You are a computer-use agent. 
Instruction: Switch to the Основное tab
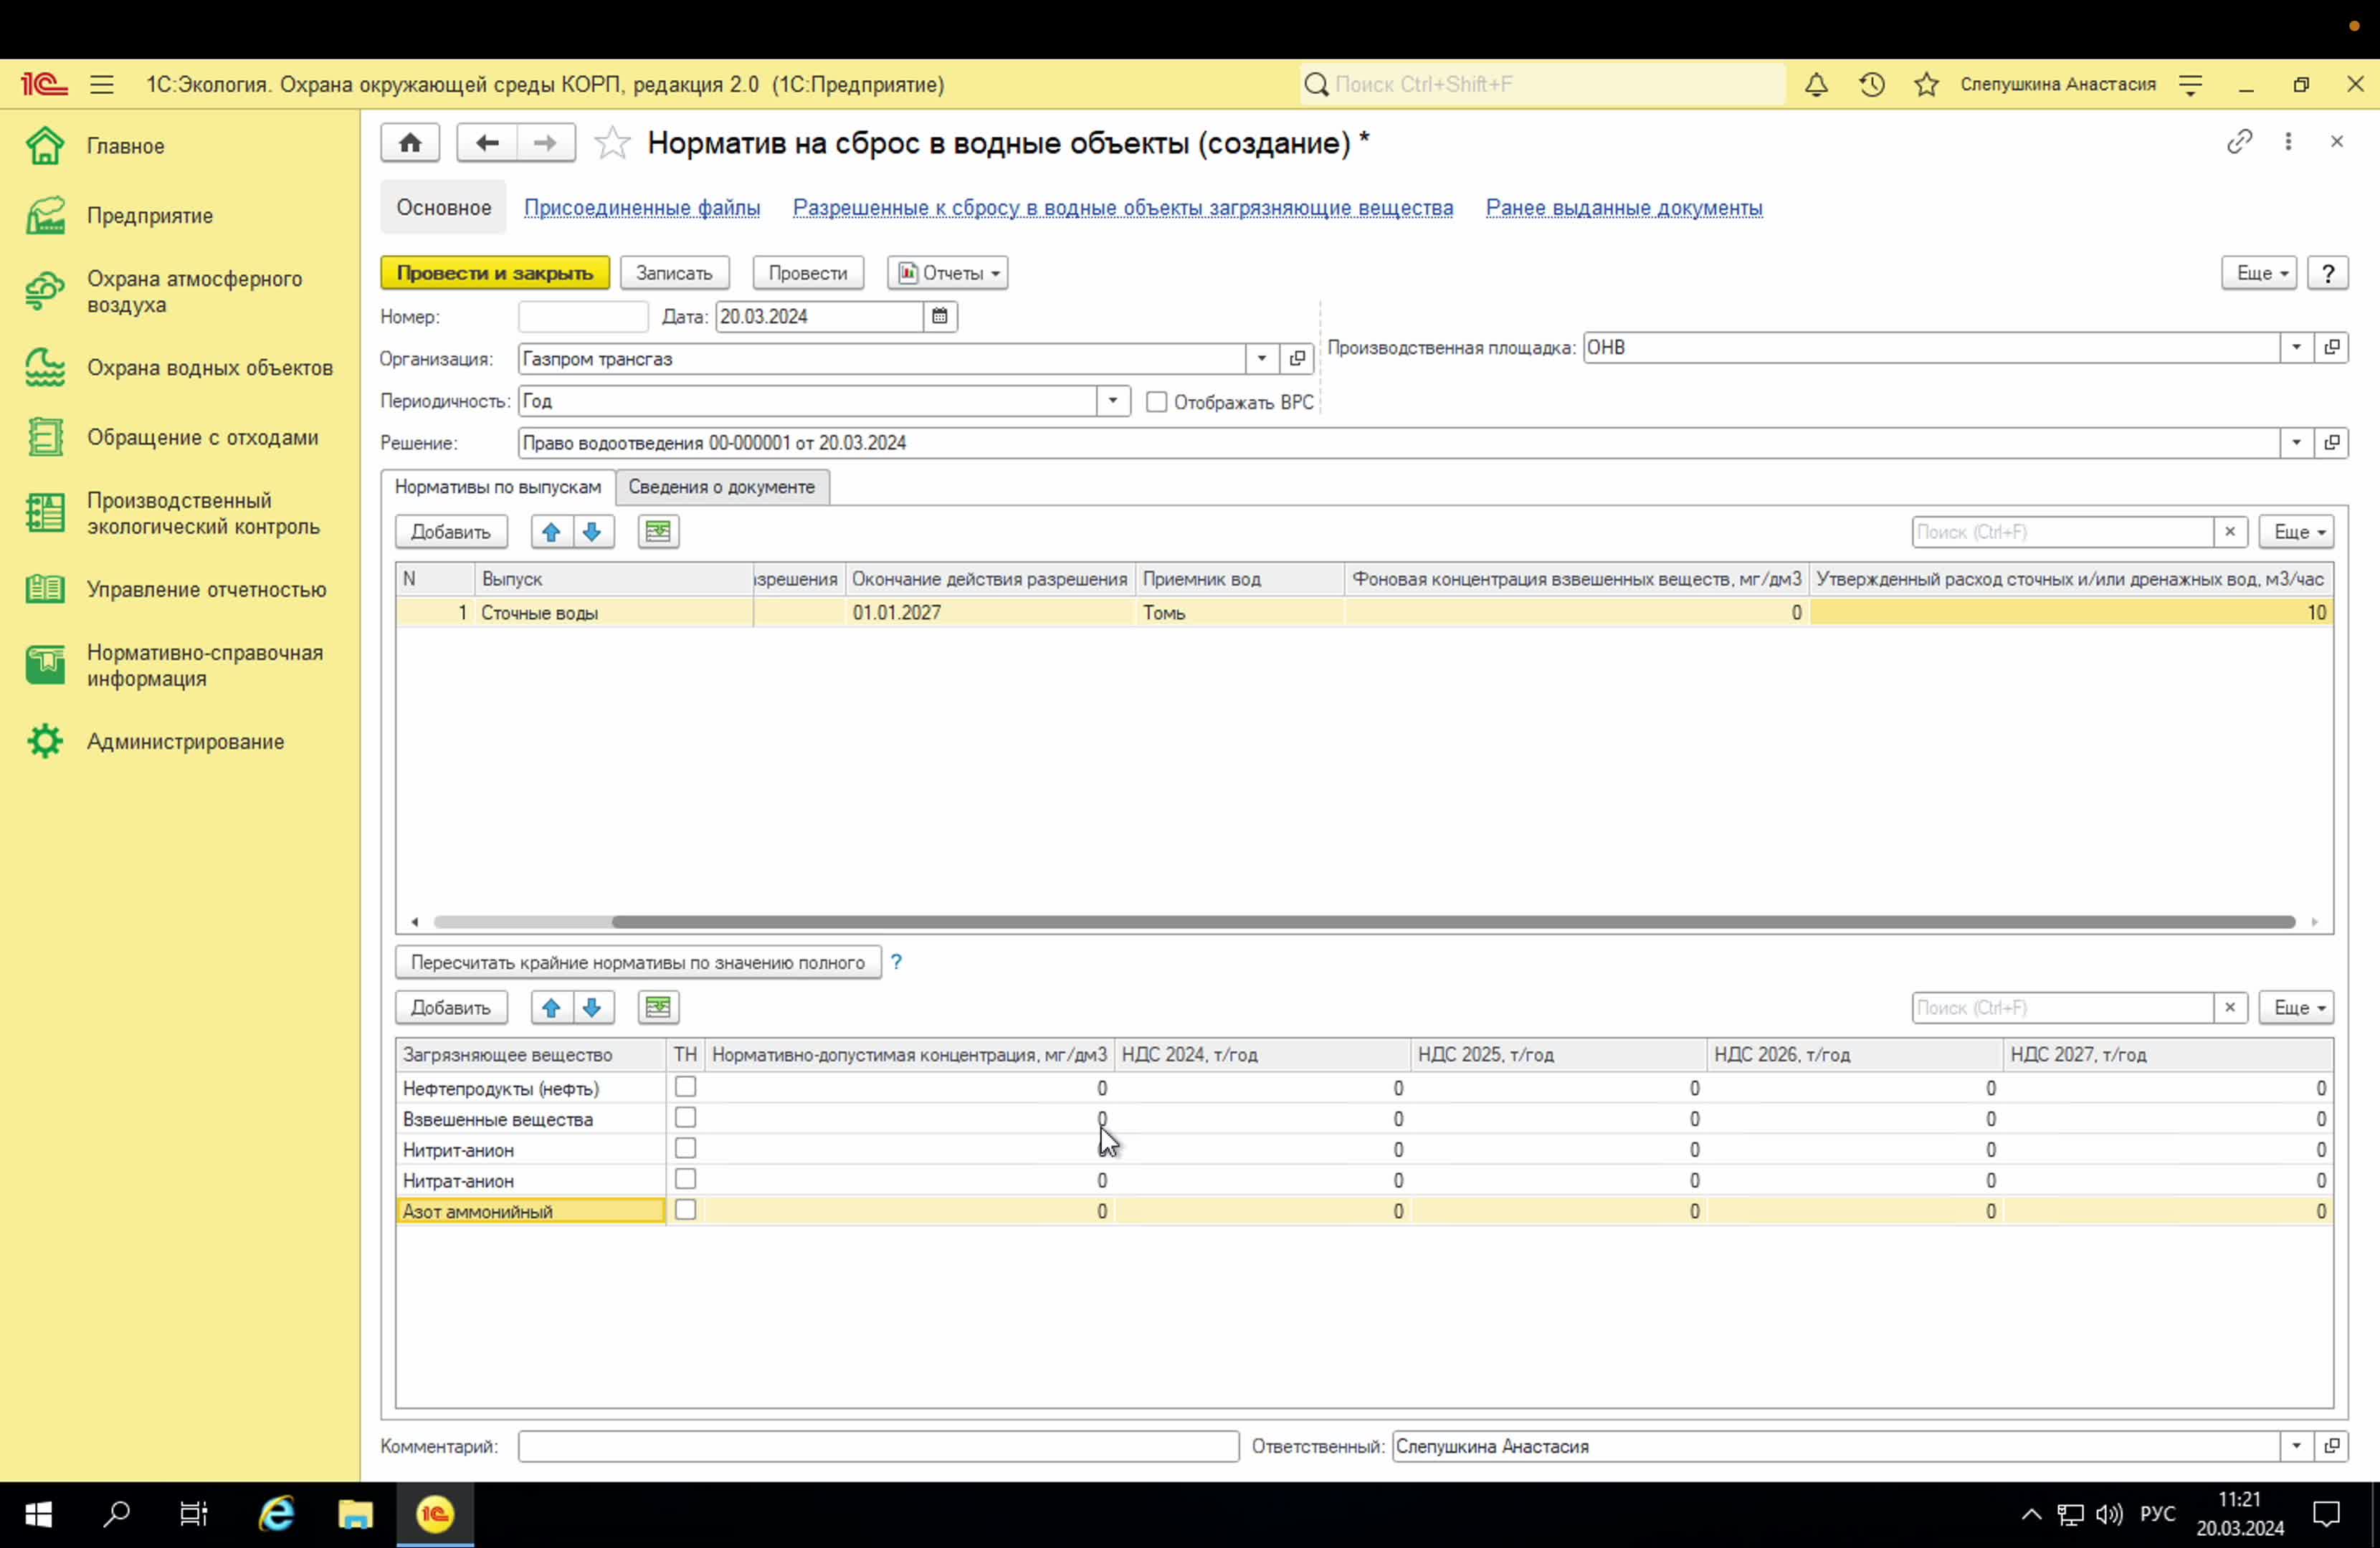click(x=444, y=208)
